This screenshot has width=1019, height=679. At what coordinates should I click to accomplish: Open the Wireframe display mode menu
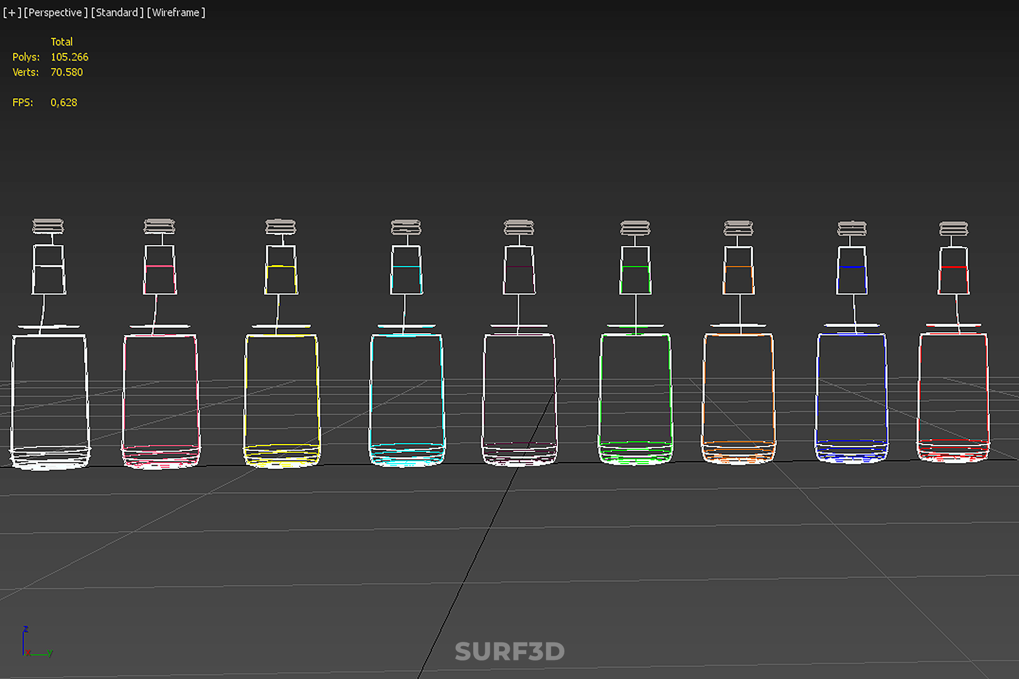point(176,12)
